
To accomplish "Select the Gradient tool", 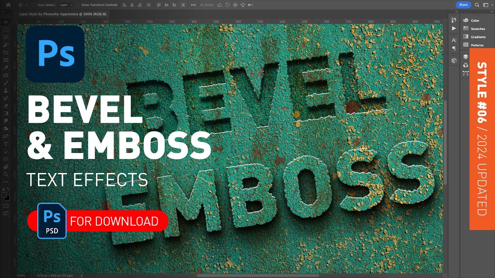I will [6, 113].
